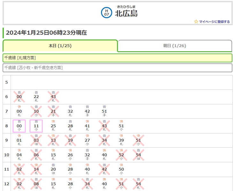Switch to 明日 (1/26) tab
The image size is (235, 191).
tap(175, 46)
